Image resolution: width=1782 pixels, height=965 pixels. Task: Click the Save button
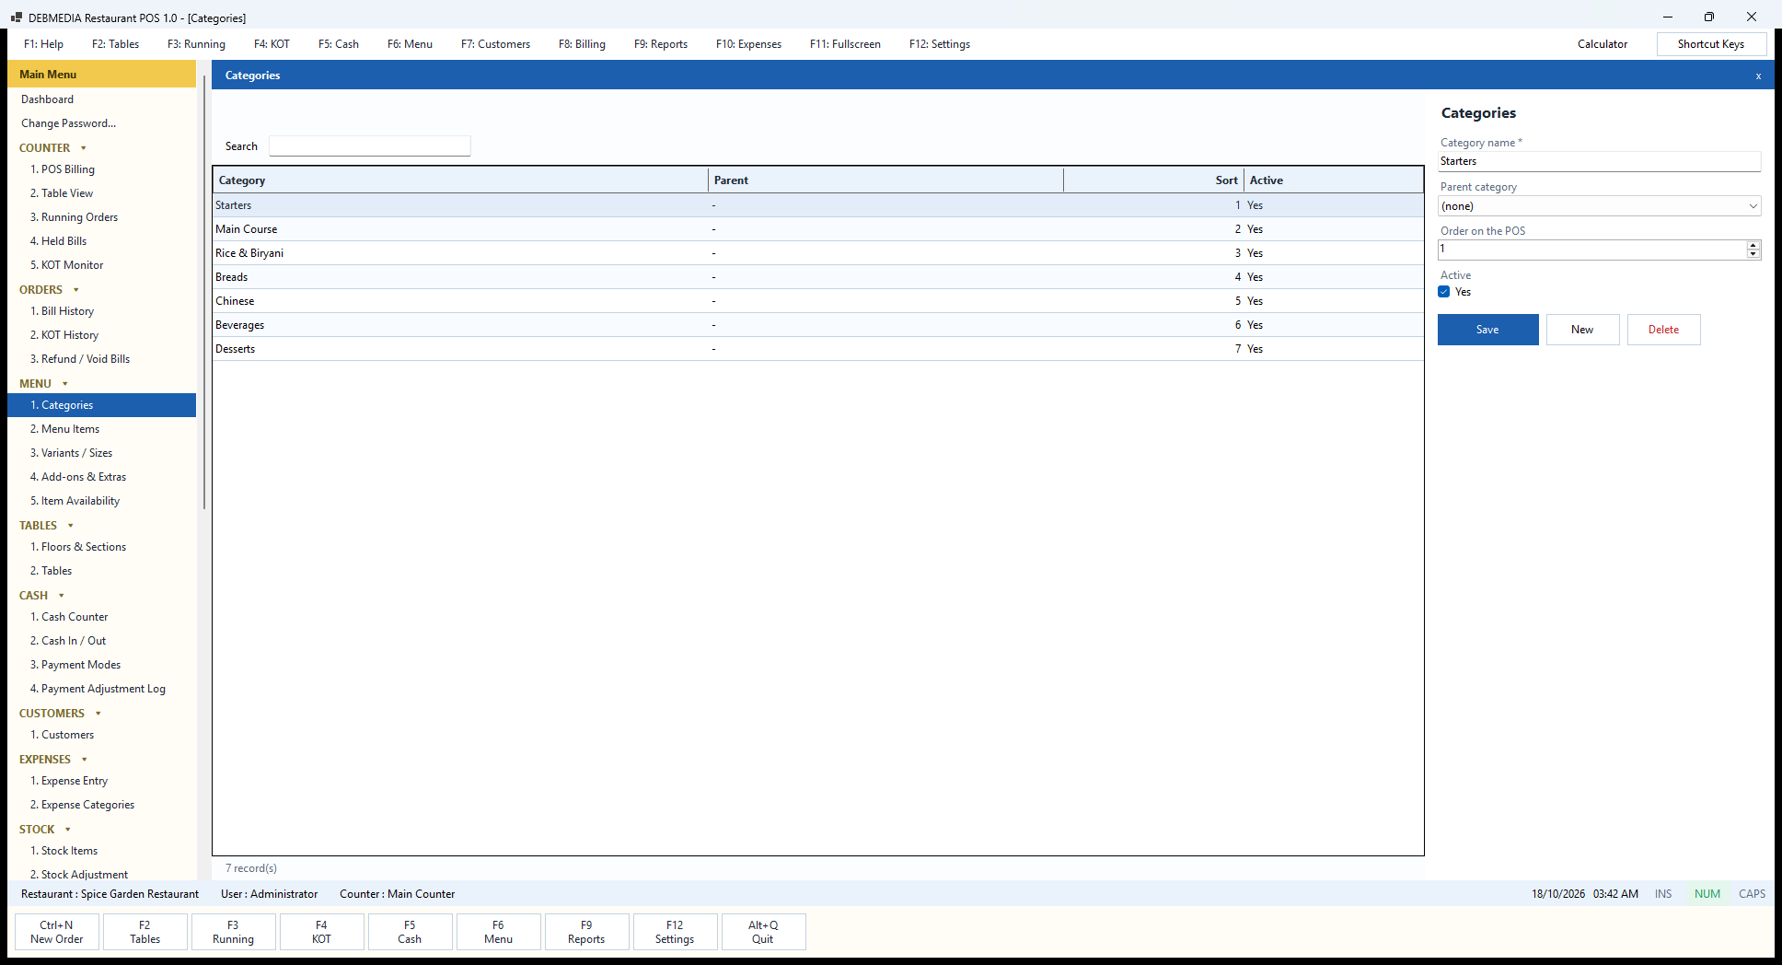point(1487,330)
